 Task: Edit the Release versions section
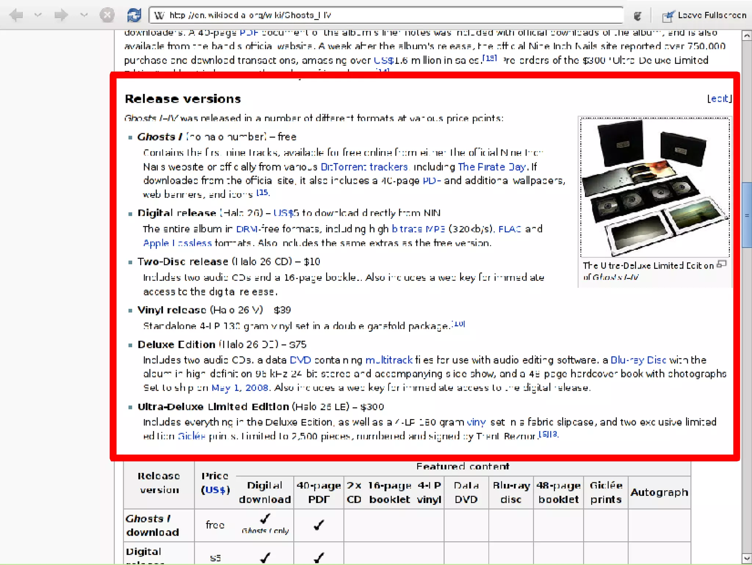coord(719,99)
